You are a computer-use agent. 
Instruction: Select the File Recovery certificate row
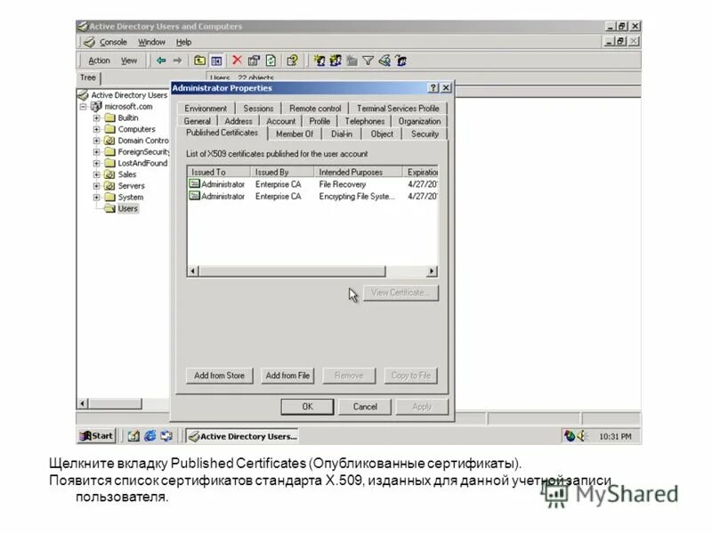click(313, 184)
